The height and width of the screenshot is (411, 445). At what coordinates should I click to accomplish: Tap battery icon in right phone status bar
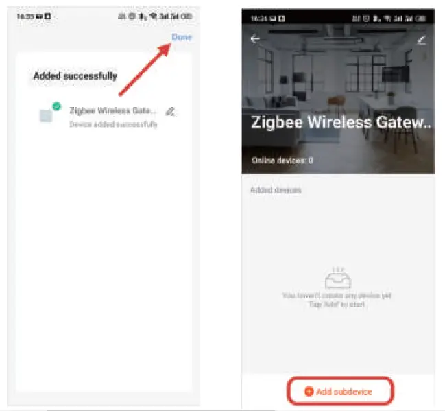coord(422,19)
